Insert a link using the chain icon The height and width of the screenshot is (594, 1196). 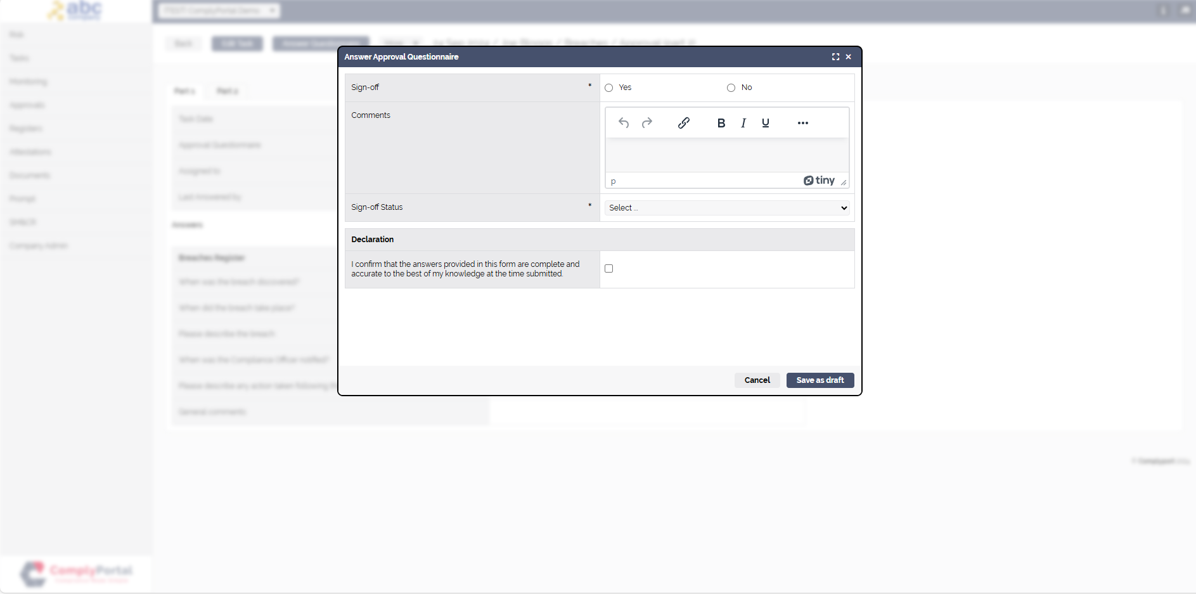tap(683, 123)
